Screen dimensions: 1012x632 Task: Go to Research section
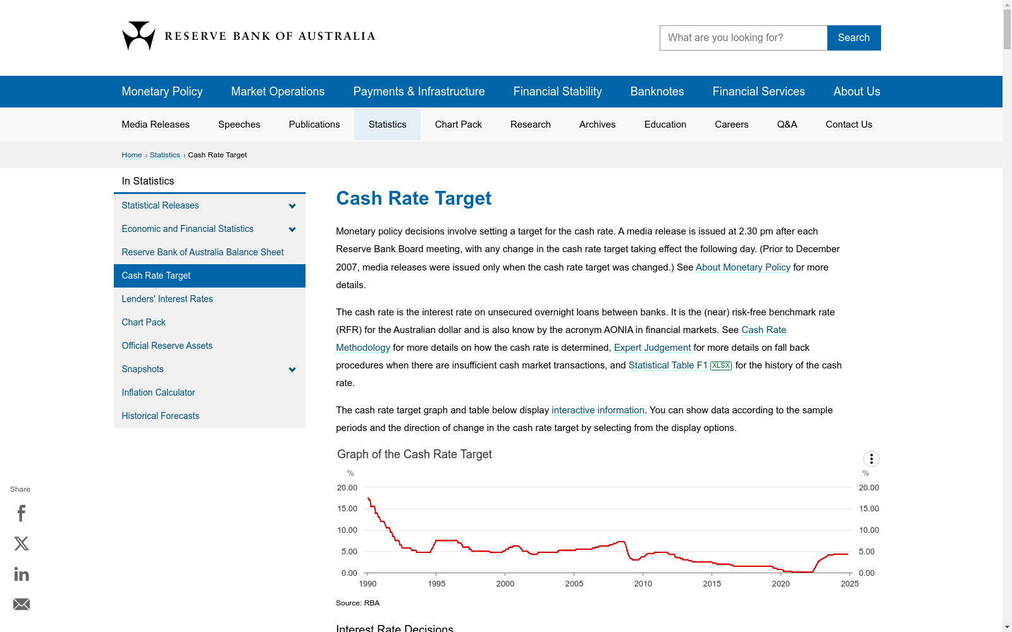pyautogui.click(x=530, y=125)
